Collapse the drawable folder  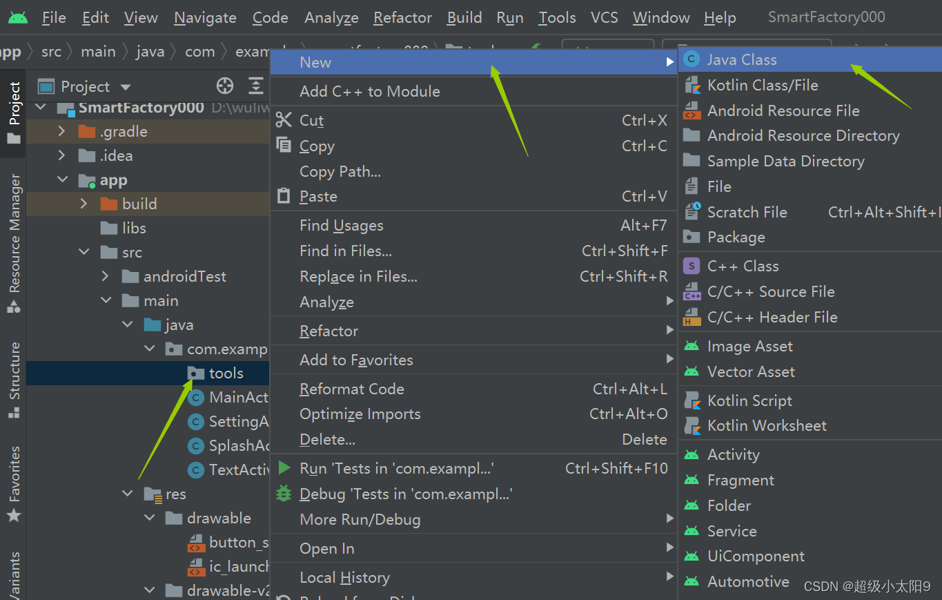pyautogui.click(x=150, y=518)
